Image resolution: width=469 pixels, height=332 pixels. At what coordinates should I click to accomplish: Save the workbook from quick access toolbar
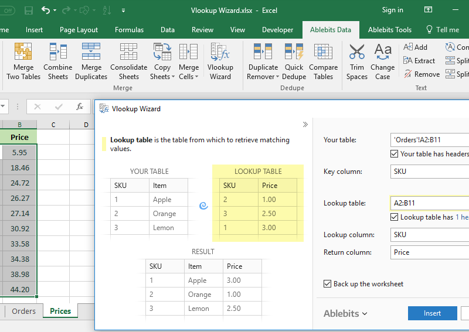[29, 11]
